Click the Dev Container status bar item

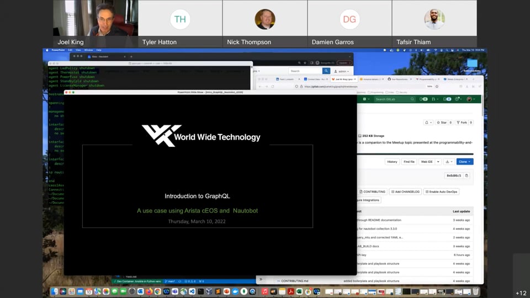pyautogui.click(x=139, y=281)
